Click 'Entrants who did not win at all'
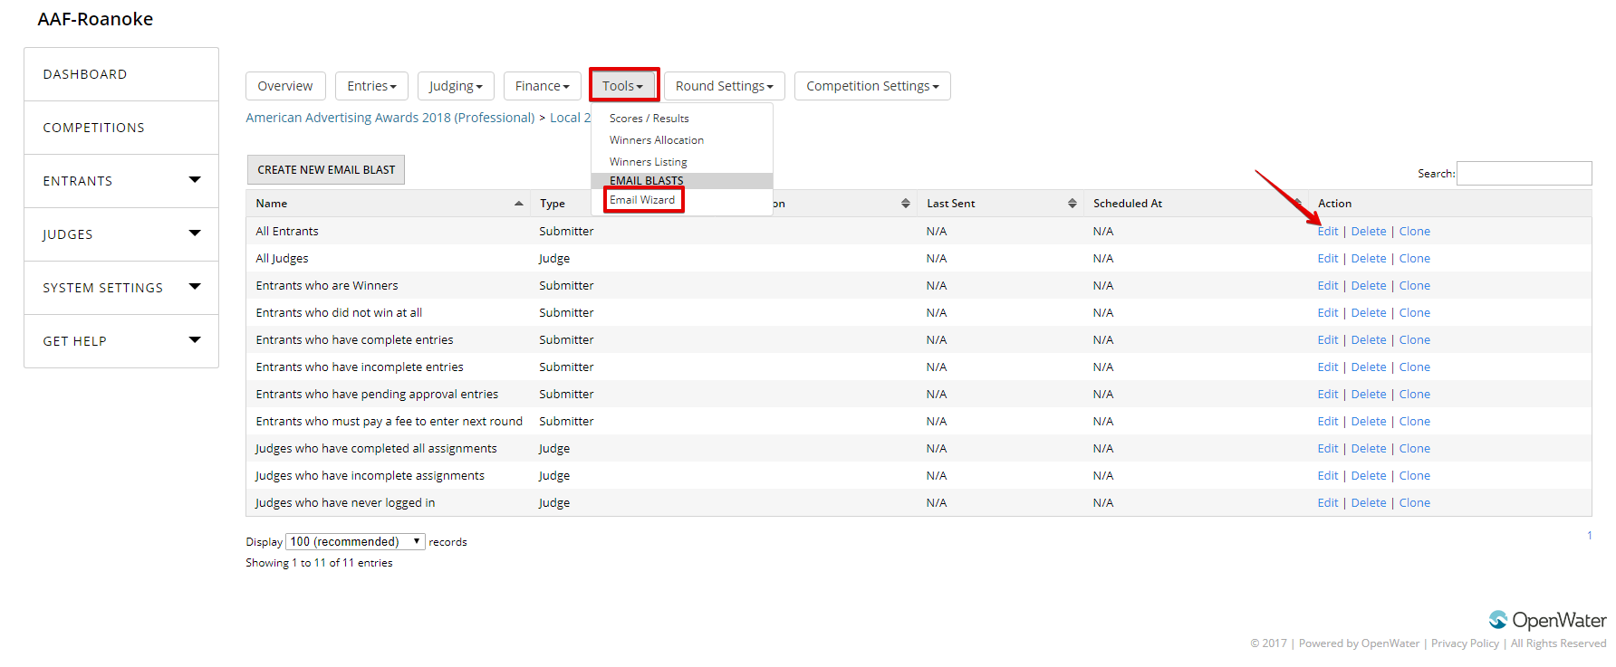Viewport: 1616px width, 667px height. [339, 313]
